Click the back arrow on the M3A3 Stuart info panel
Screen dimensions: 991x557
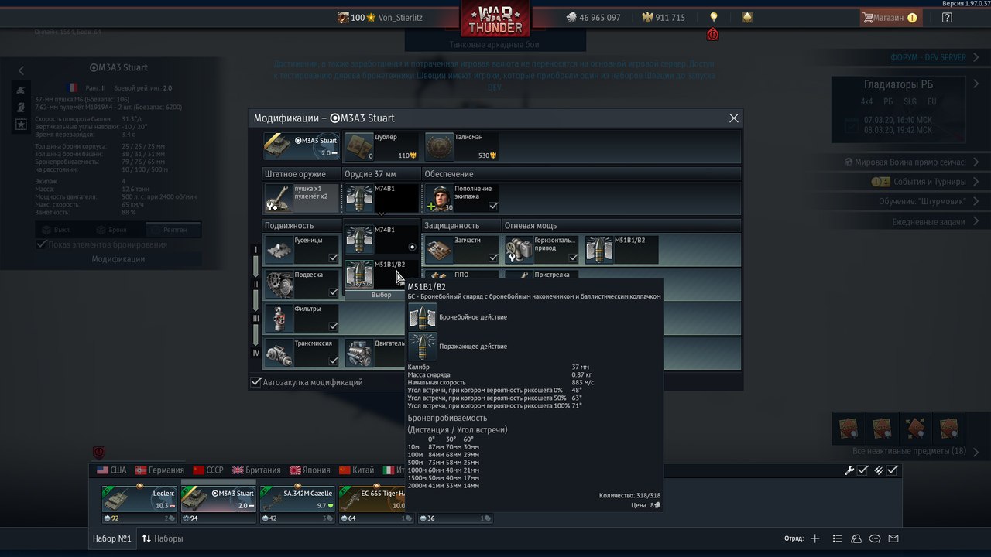coord(21,70)
